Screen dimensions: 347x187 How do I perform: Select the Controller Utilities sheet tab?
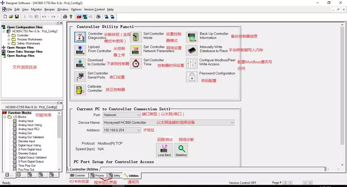pos(84,169)
